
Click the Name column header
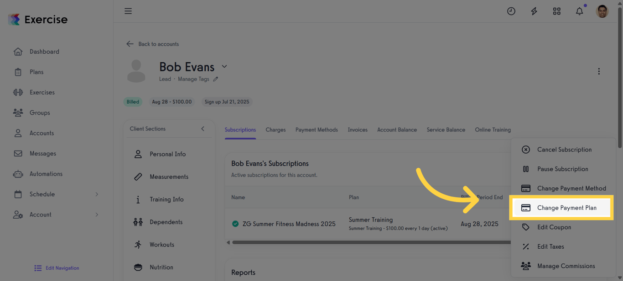click(238, 197)
